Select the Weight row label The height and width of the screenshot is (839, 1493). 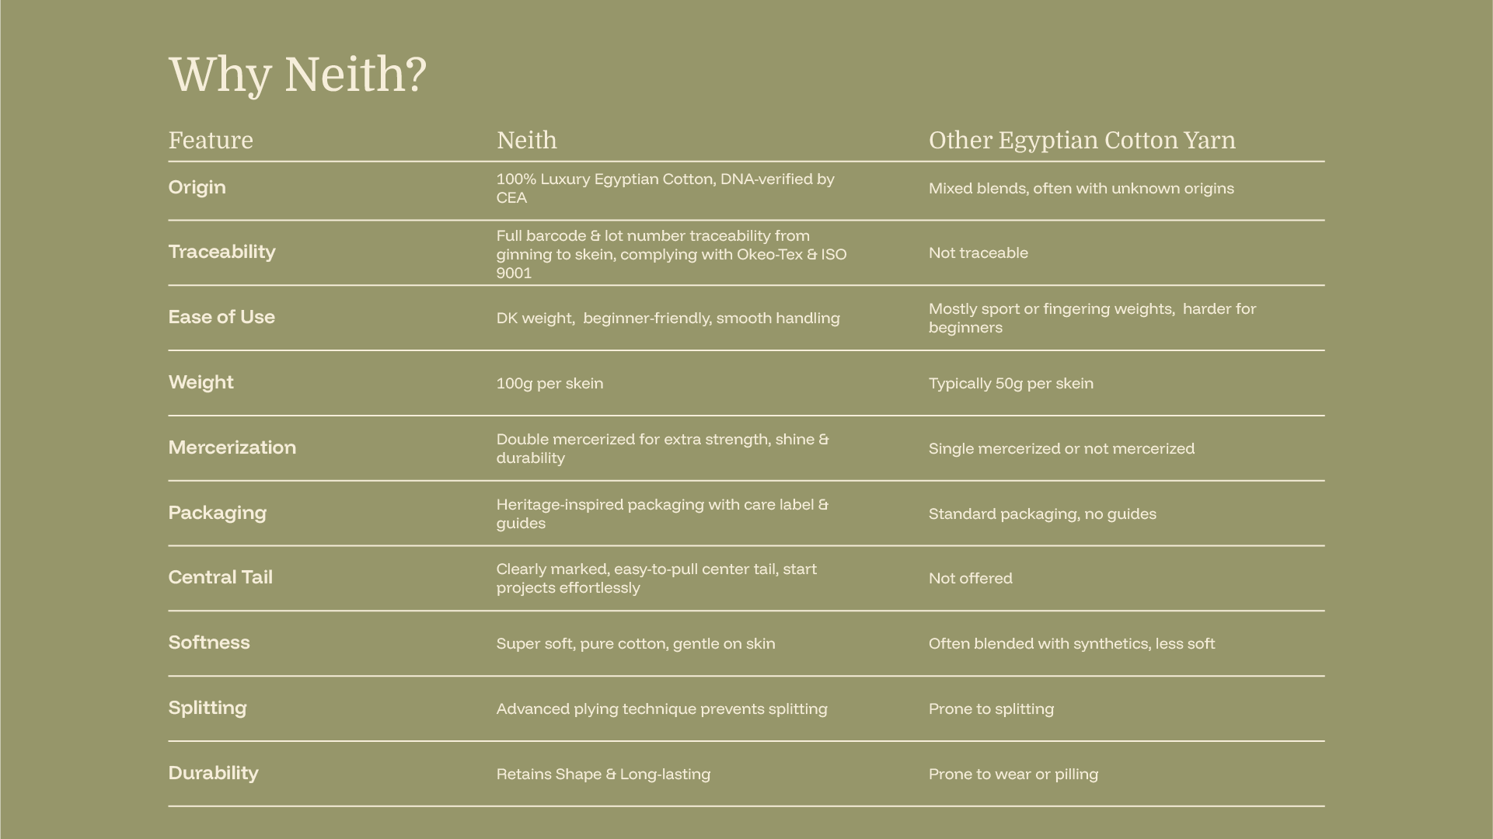(201, 383)
